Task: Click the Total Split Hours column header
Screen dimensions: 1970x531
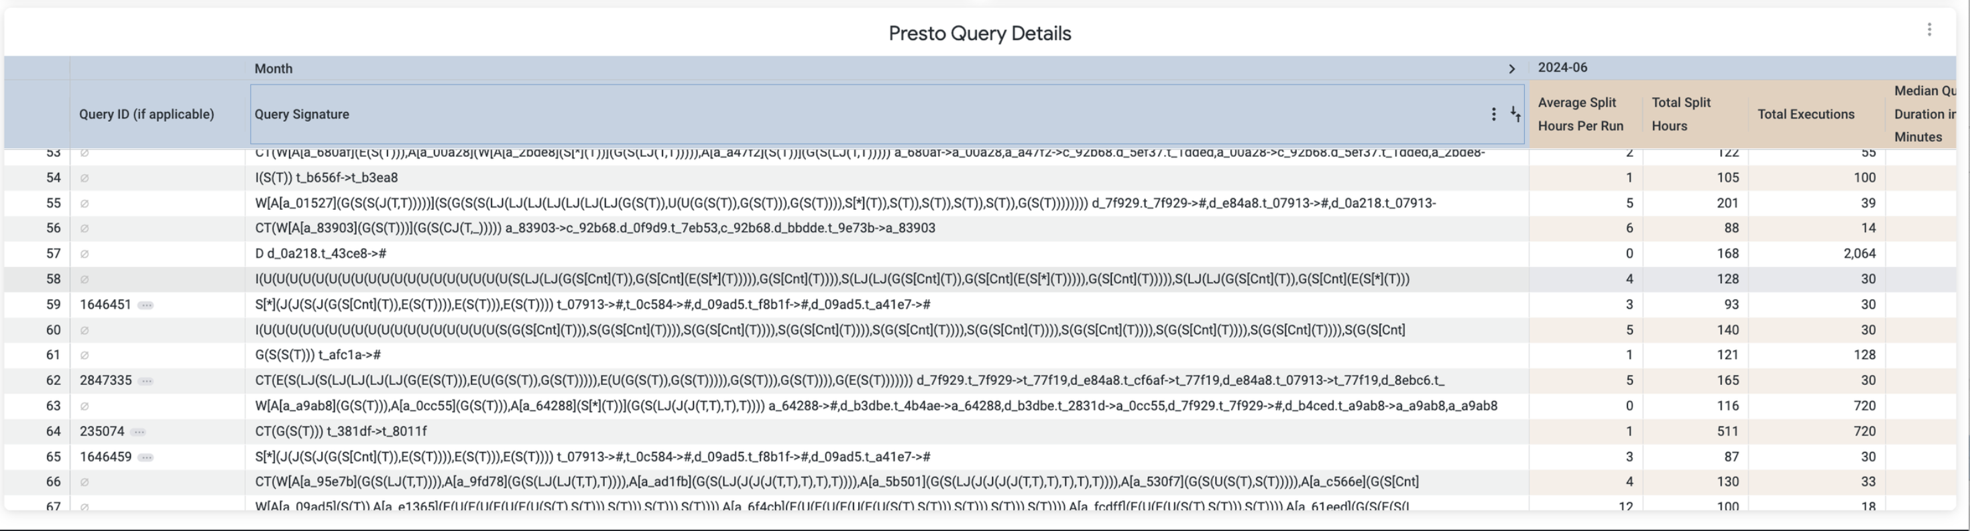Action: (1681, 114)
